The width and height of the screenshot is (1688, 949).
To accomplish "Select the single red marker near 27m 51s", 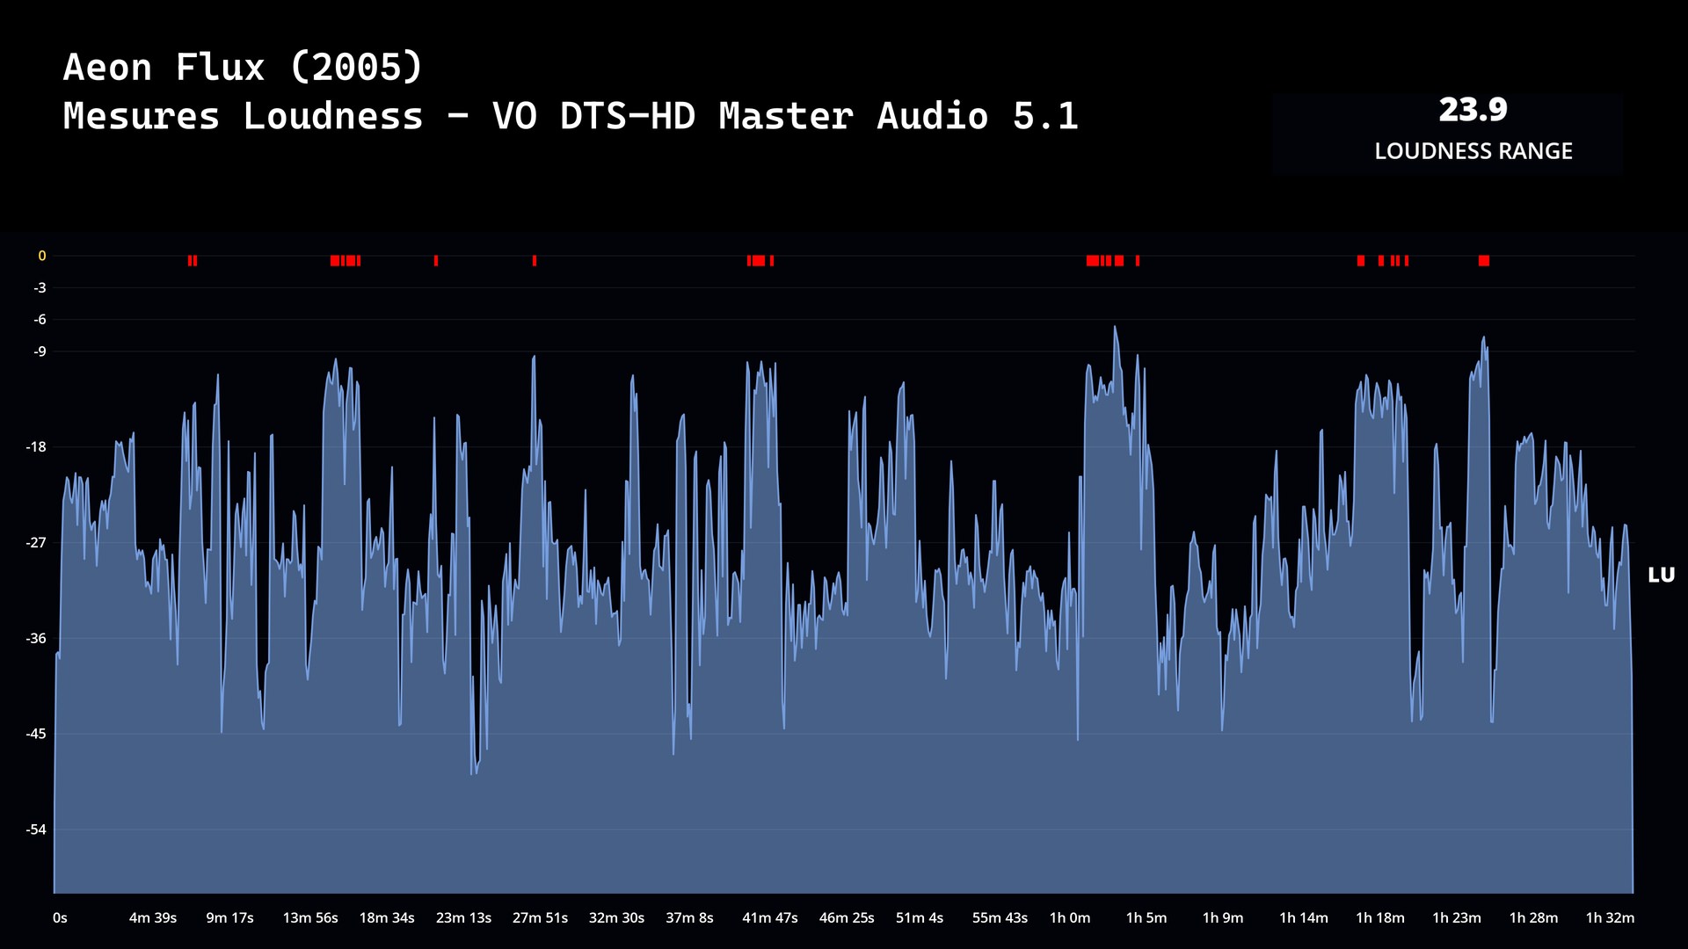I will point(535,261).
